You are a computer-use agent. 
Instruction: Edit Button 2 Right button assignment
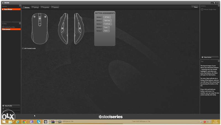coord(107,20)
